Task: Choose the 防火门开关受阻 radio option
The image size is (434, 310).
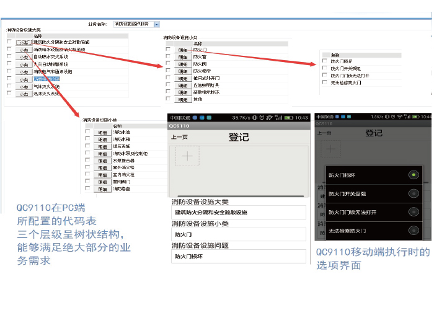Action: (x=412, y=193)
